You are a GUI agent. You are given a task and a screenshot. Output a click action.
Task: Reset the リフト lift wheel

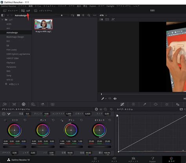(x=25, y=120)
